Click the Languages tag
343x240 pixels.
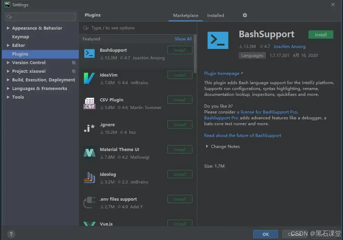pyautogui.click(x=252, y=56)
